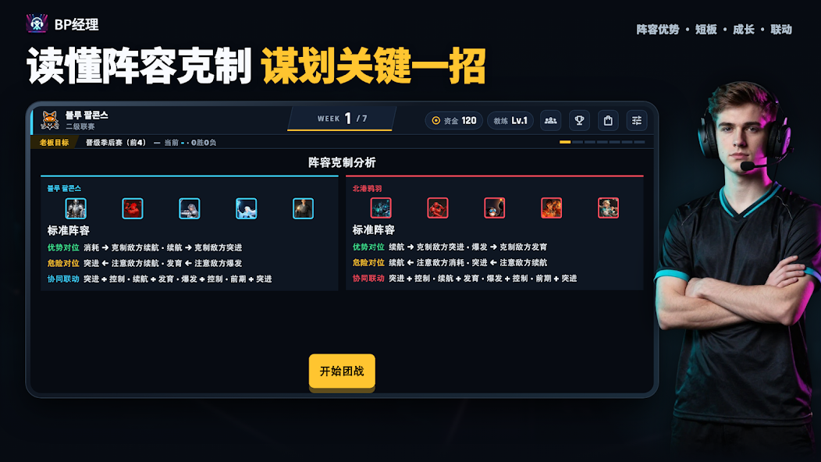The height and width of the screenshot is (462, 821).
Task: Open the shopping bag store icon
Action: (608, 120)
